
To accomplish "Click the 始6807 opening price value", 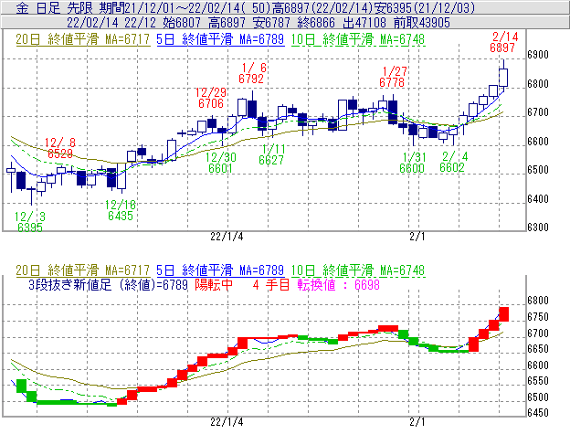I will pos(182,23).
